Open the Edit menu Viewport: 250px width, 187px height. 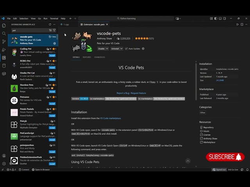point(15,18)
